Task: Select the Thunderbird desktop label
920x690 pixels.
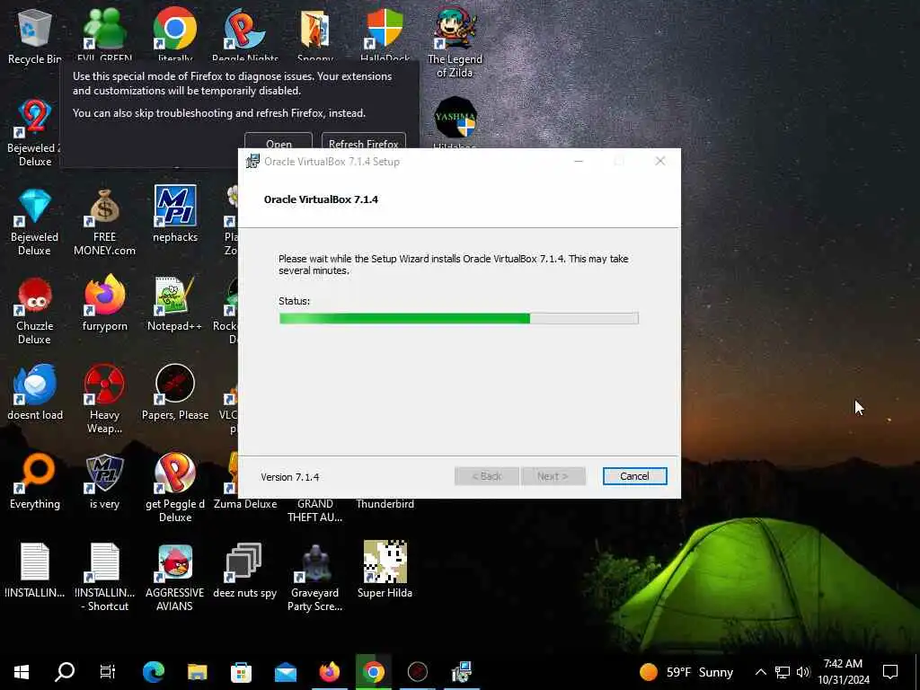Action: point(385,503)
